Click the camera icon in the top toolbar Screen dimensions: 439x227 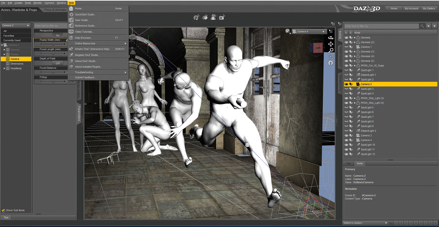[x=222, y=18]
